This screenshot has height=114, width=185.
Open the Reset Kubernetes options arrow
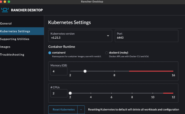[x=81, y=110]
